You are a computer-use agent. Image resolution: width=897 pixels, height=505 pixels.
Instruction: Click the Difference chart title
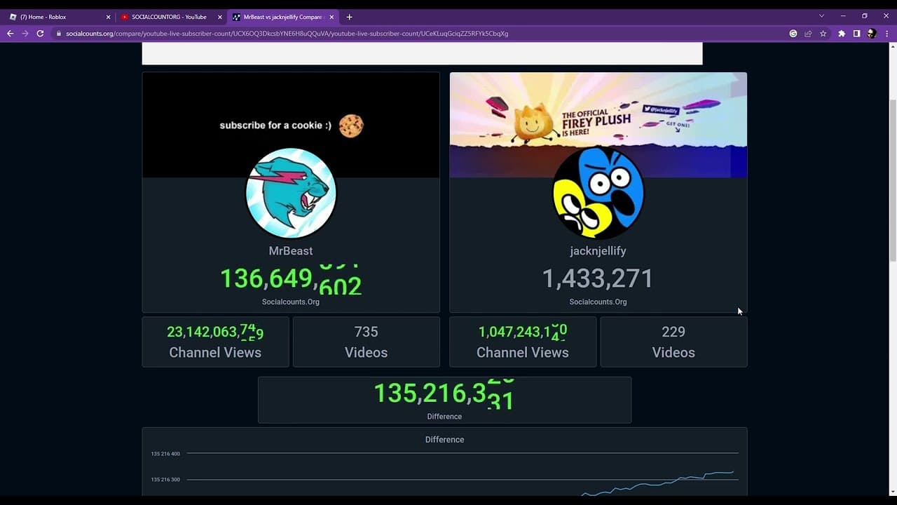coord(444,440)
